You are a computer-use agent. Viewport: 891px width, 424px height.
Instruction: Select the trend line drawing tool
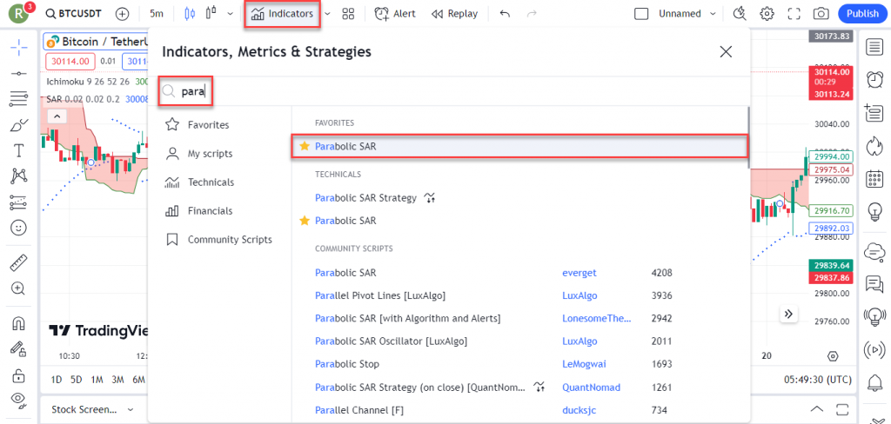[x=19, y=74]
